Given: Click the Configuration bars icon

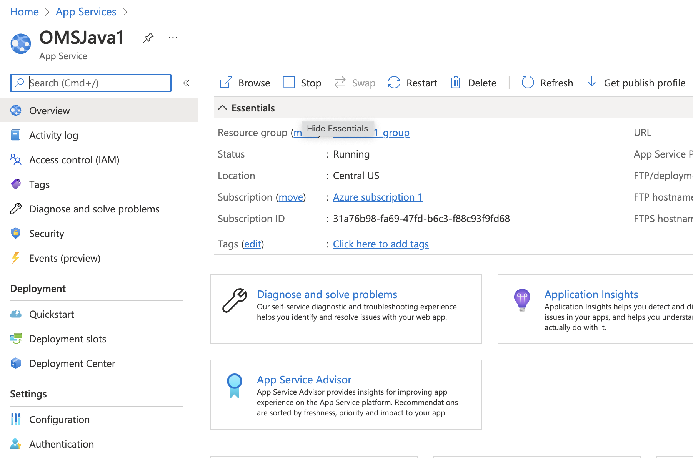Looking at the screenshot, I should click(16, 419).
